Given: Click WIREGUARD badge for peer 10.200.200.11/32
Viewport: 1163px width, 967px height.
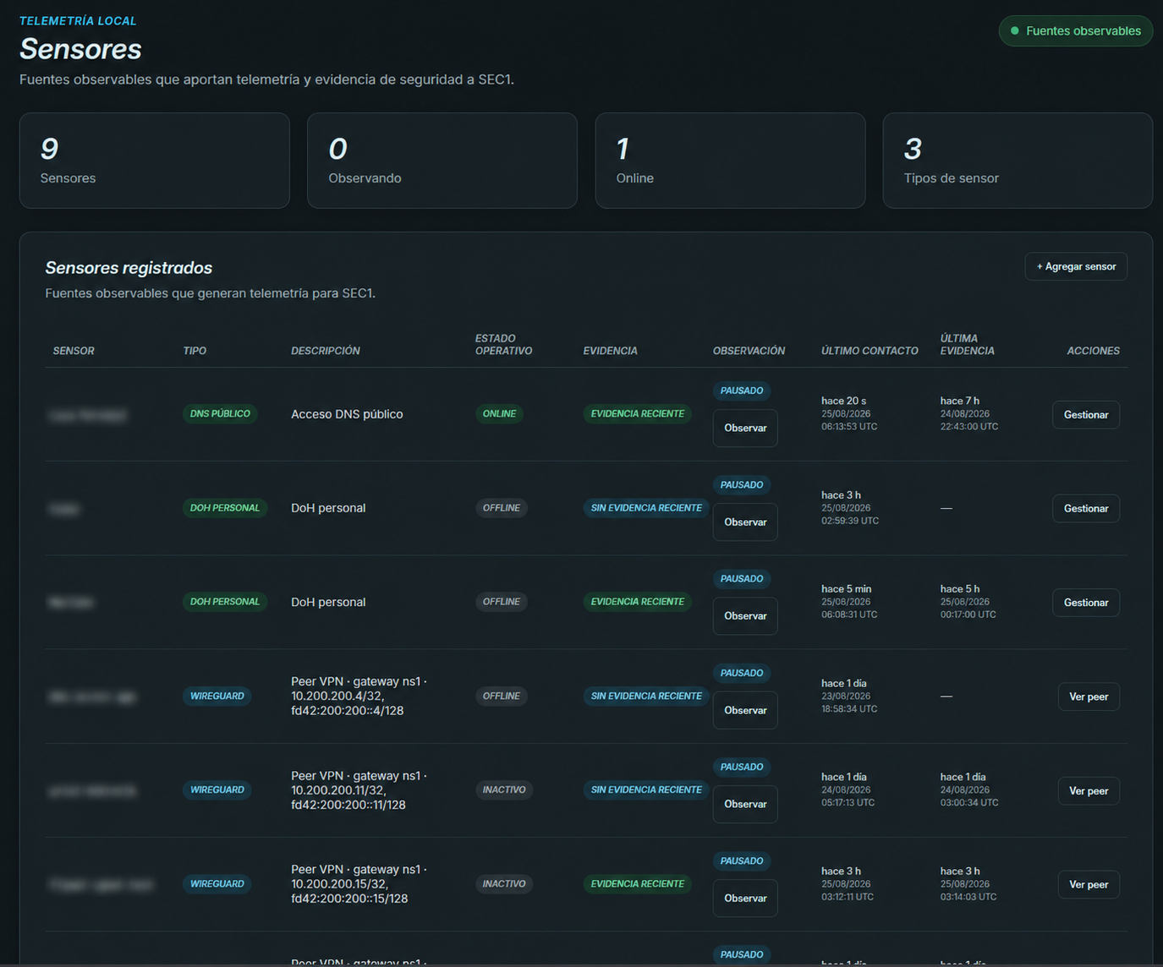Looking at the screenshot, I should [x=217, y=790].
